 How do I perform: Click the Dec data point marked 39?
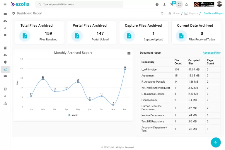point(125,69)
